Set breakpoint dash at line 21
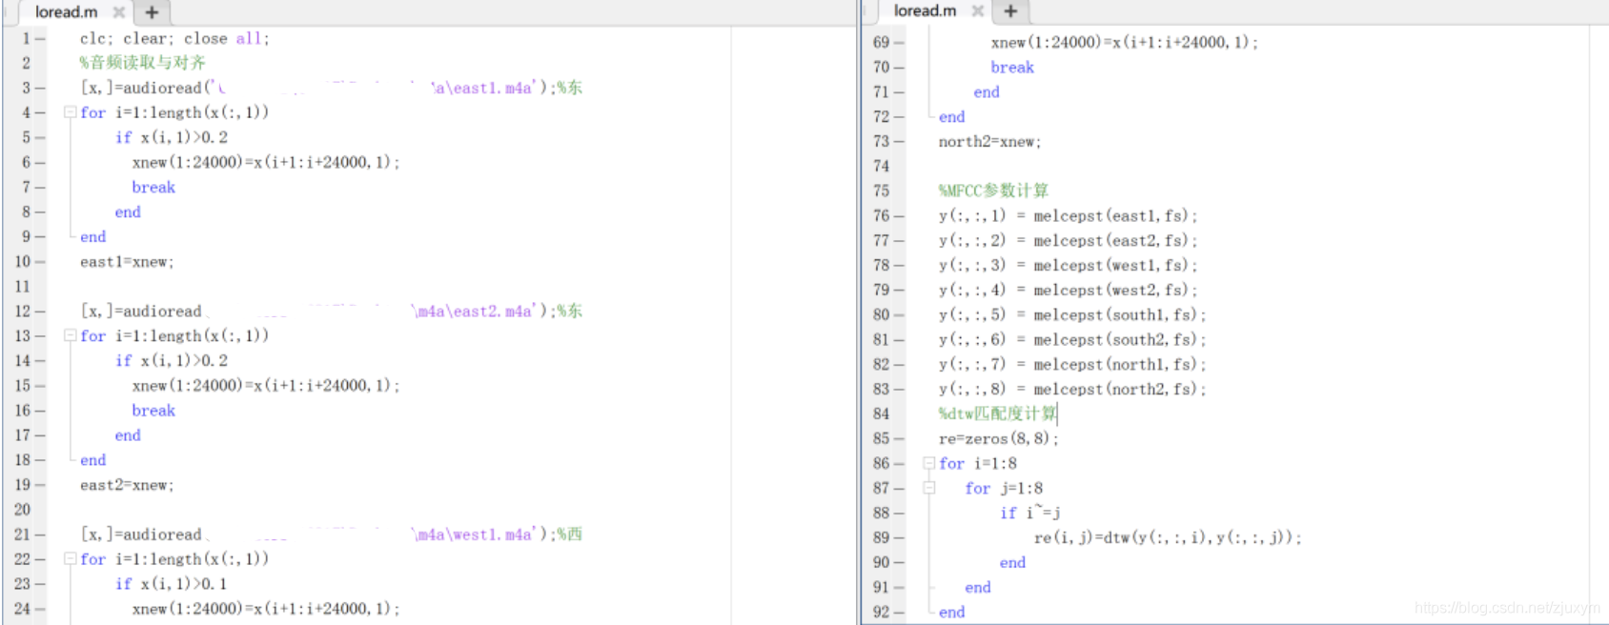The width and height of the screenshot is (1609, 625). [40, 534]
